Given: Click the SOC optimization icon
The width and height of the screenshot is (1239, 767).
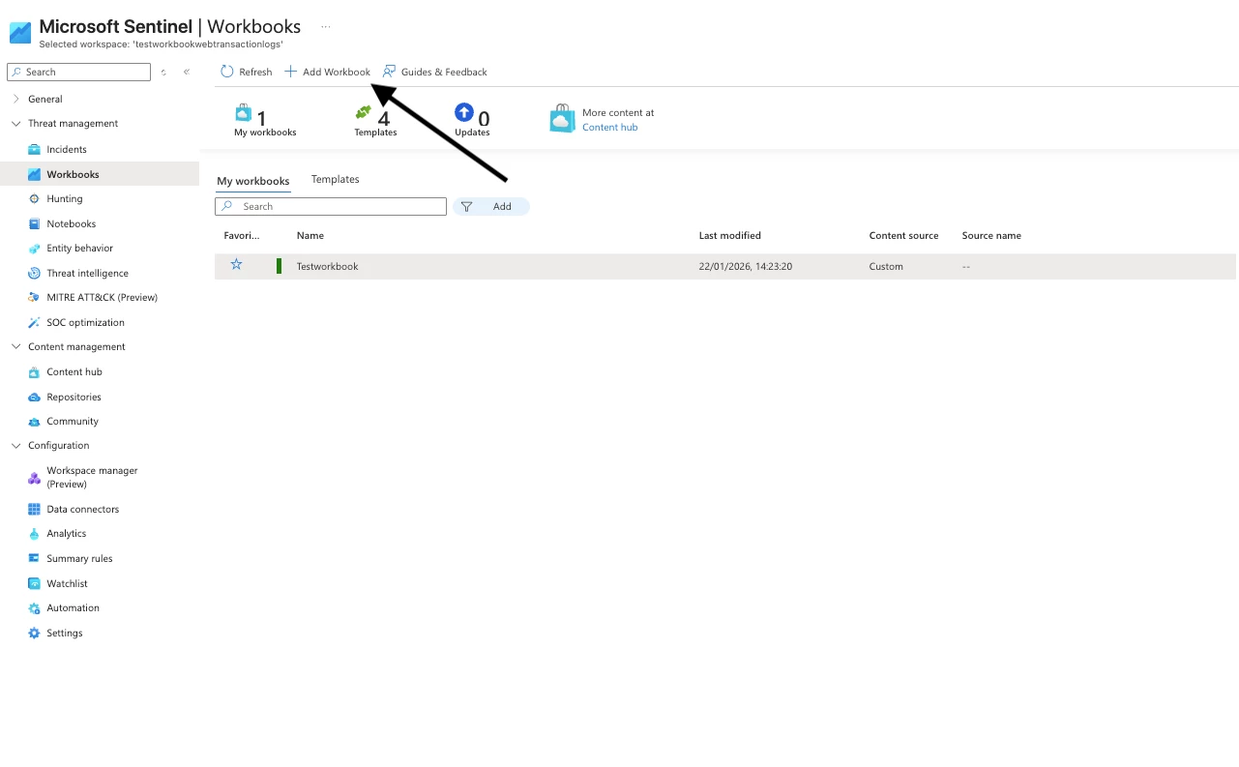Looking at the screenshot, I should [34, 322].
